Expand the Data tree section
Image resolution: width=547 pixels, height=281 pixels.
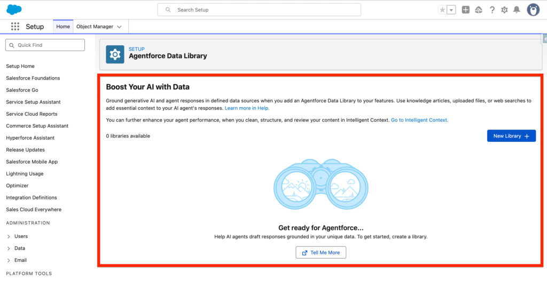(x=9, y=248)
